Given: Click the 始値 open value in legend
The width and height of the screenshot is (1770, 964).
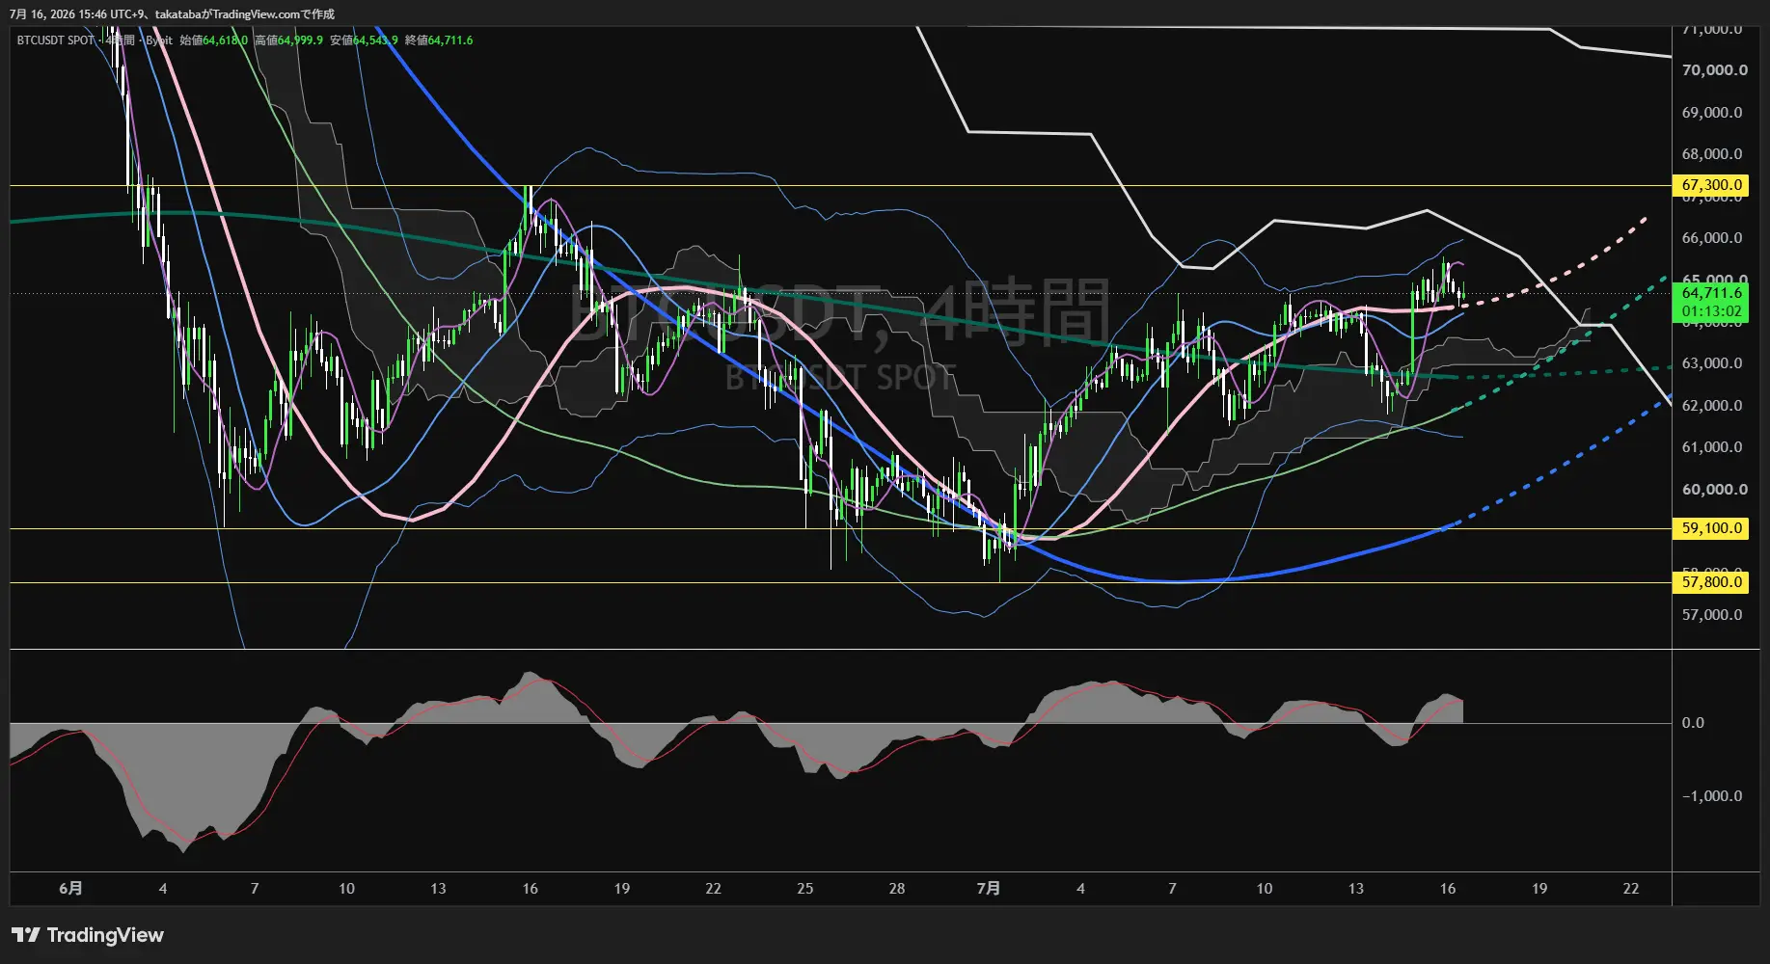Looking at the screenshot, I should pyautogui.click(x=225, y=40).
